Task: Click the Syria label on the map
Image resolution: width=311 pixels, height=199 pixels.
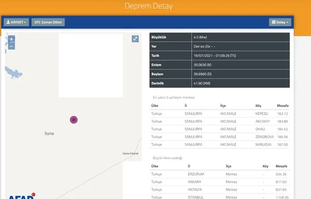Action: pos(49,133)
